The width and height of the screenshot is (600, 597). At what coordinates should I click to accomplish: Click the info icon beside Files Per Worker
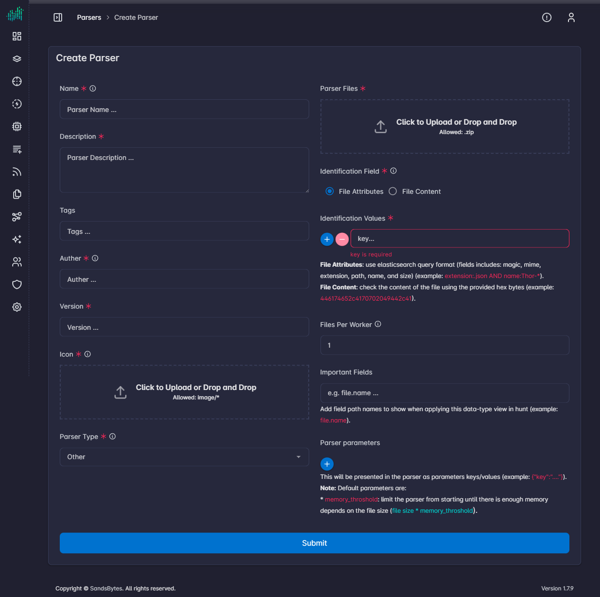tap(378, 324)
